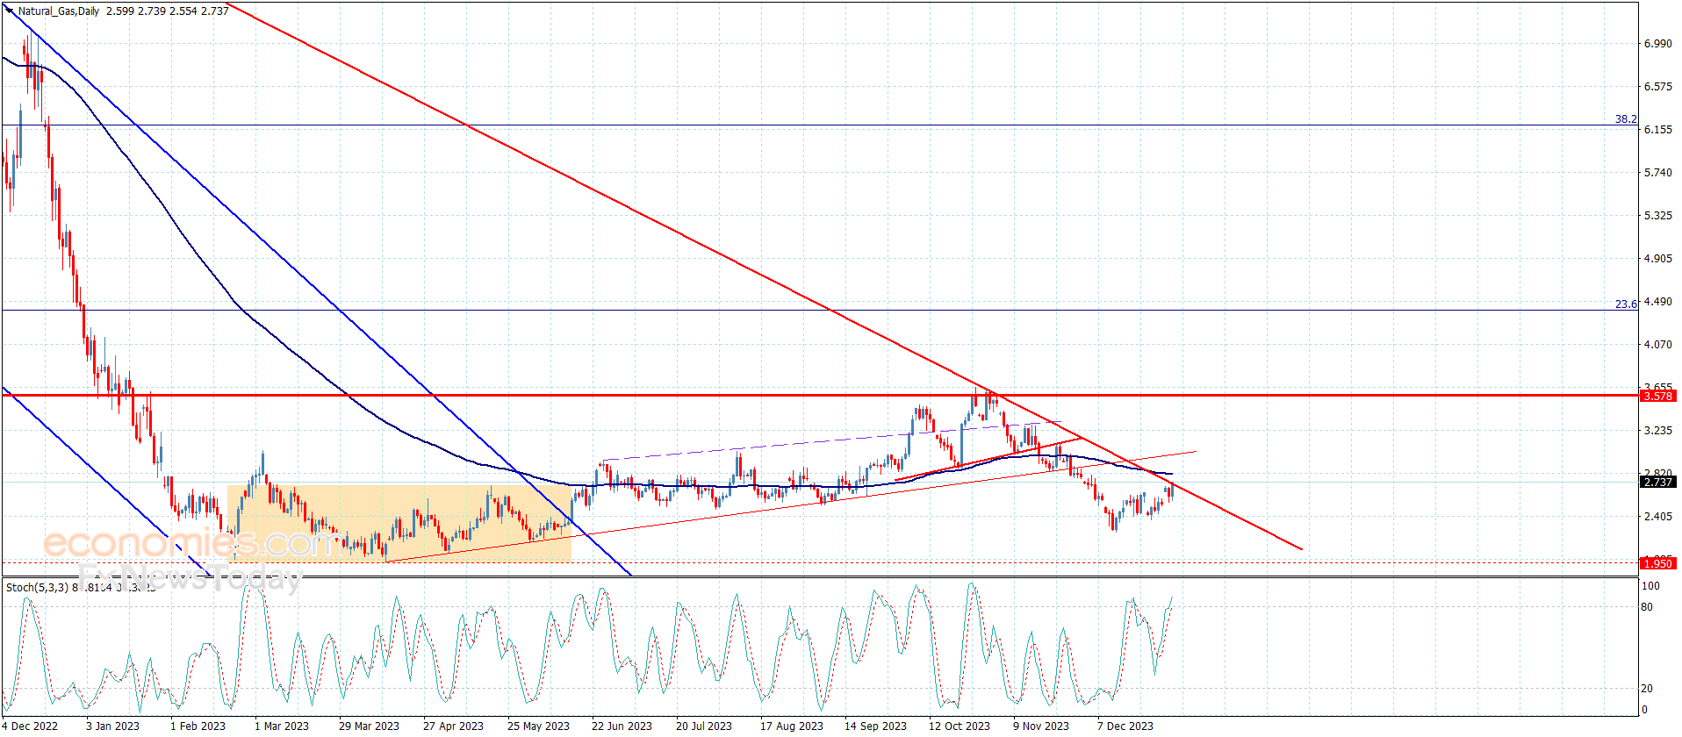Click the 22 Jun 2023 date label

pos(622,726)
